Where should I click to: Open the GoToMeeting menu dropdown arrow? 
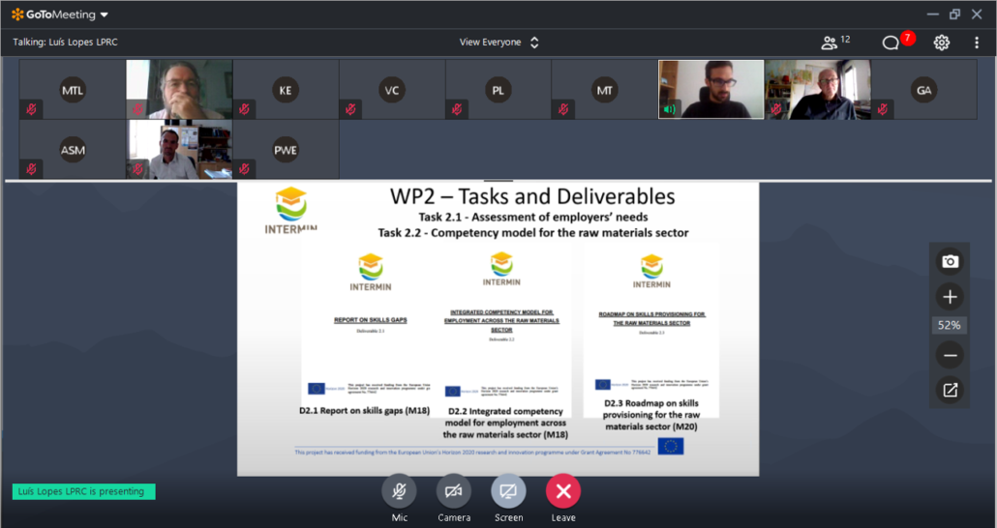coord(105,15)
